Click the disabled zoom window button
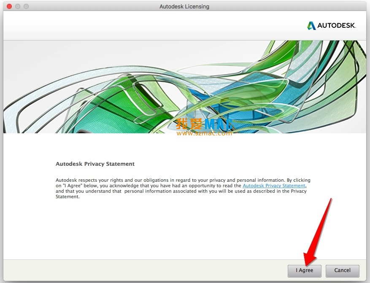Viewport: 370px width, 283px height. tap(26, 6)
